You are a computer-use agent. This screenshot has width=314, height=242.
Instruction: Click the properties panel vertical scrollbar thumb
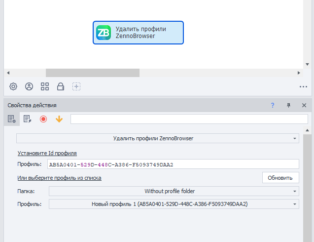(307, 188)
